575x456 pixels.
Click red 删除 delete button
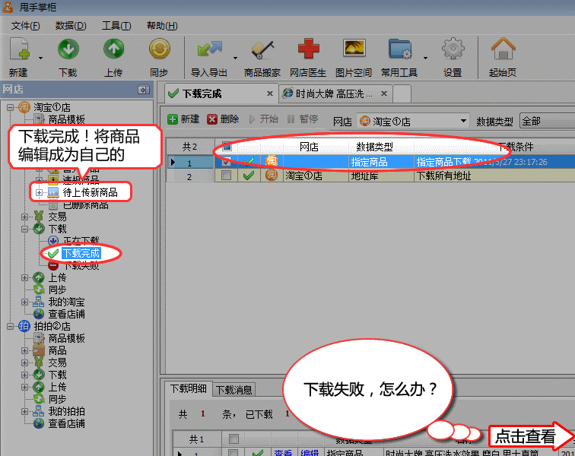[x=223, y=119]
